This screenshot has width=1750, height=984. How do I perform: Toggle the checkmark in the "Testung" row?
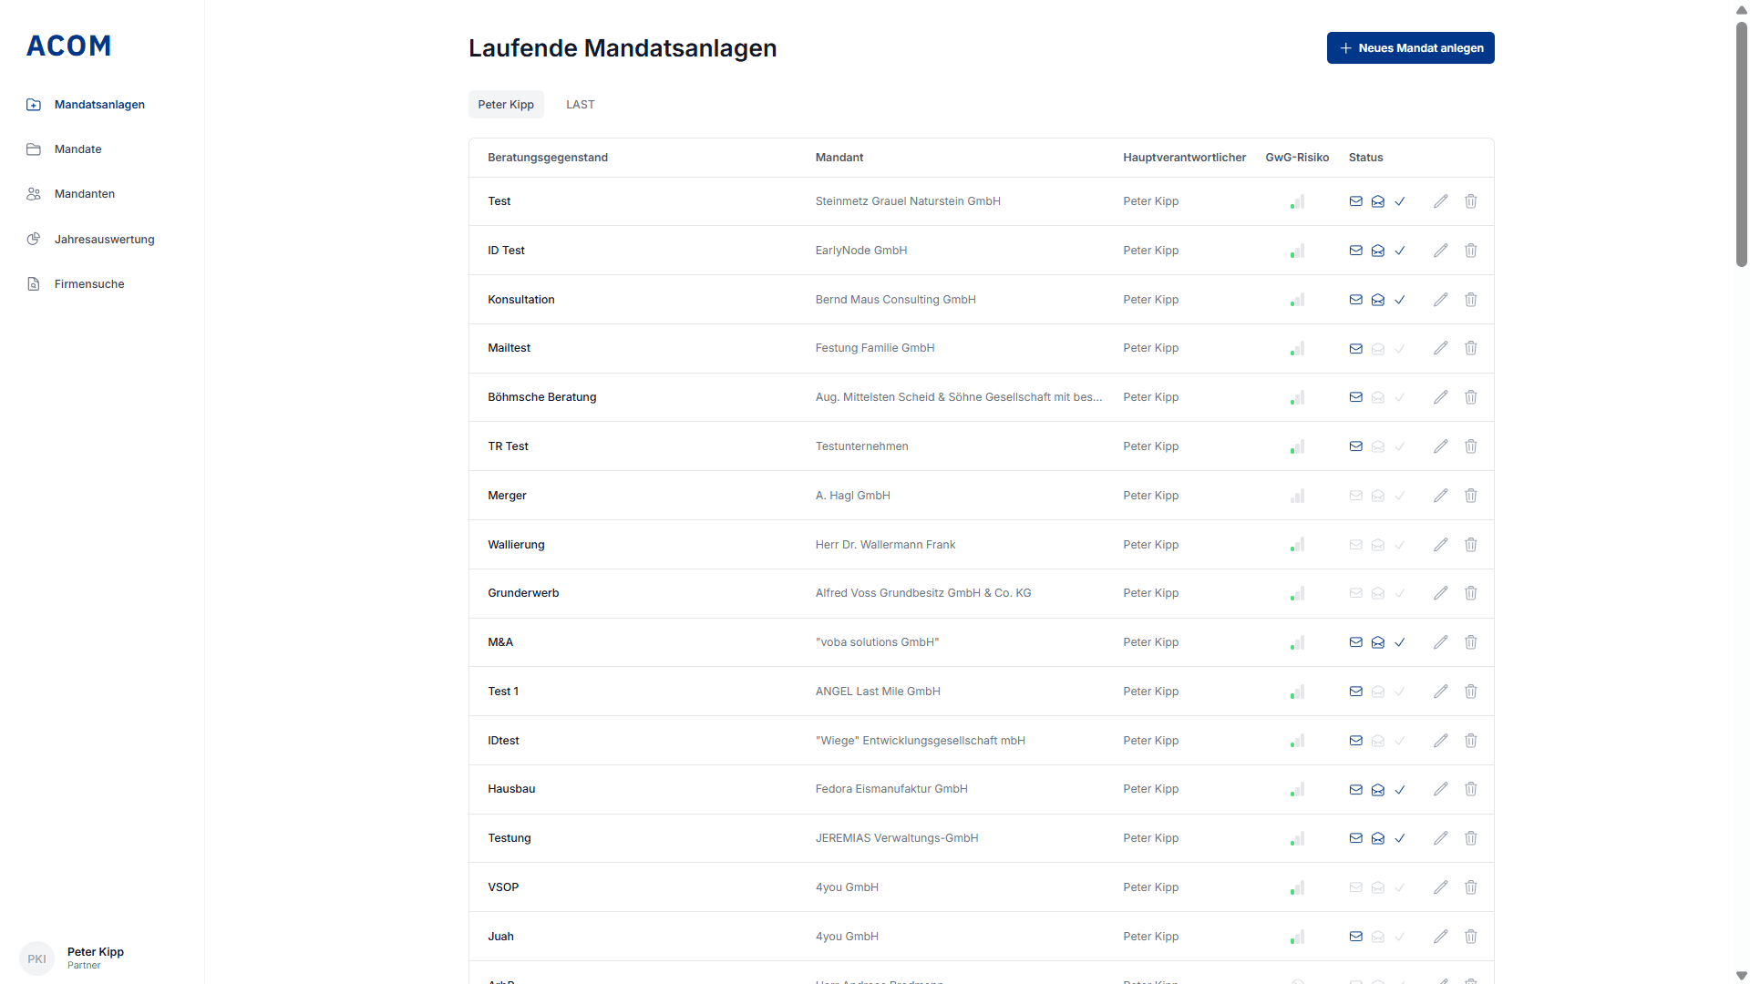(1400, 837)
